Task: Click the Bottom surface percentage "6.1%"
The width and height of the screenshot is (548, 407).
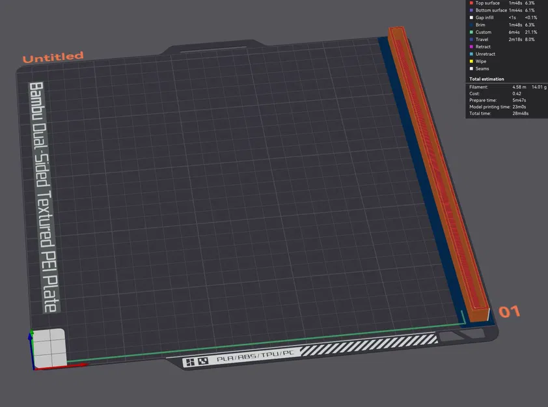Action: pos(530,10)
